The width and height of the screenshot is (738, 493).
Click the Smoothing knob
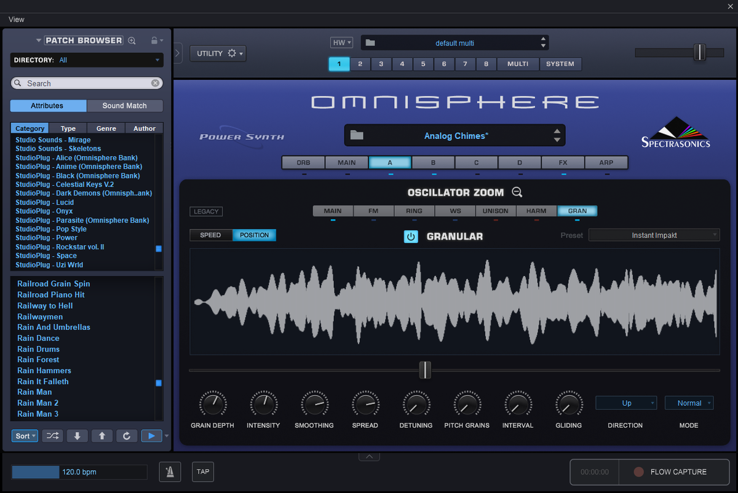click(314, 404)
